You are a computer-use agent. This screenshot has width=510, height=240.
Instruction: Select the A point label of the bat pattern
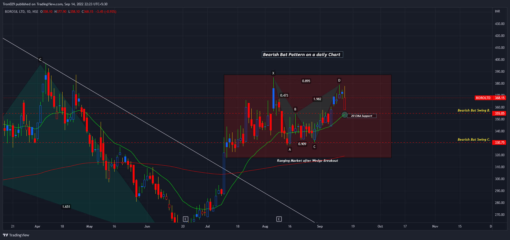290,150
